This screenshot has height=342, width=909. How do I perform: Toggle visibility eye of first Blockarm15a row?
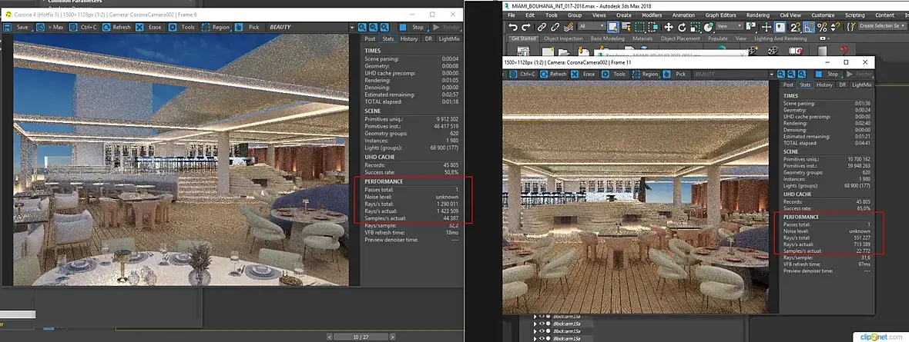(x=542, y=317)
